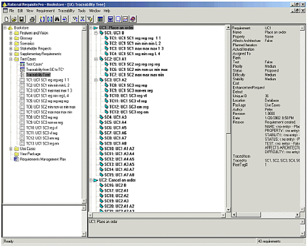Image resolution: width=307 pixels, height=247 pixels.
Task: Click the filter-with-horizontal-arrows toolbar icon
Action: (83, 19)
